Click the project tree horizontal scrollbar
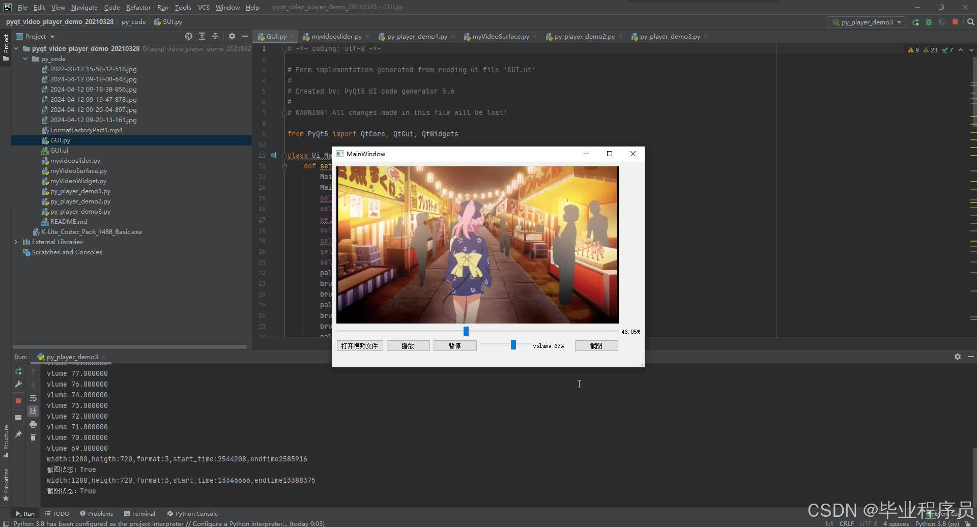Image resolution: width=977 pixels, height=527 pixels. click(x=130, y=346)
